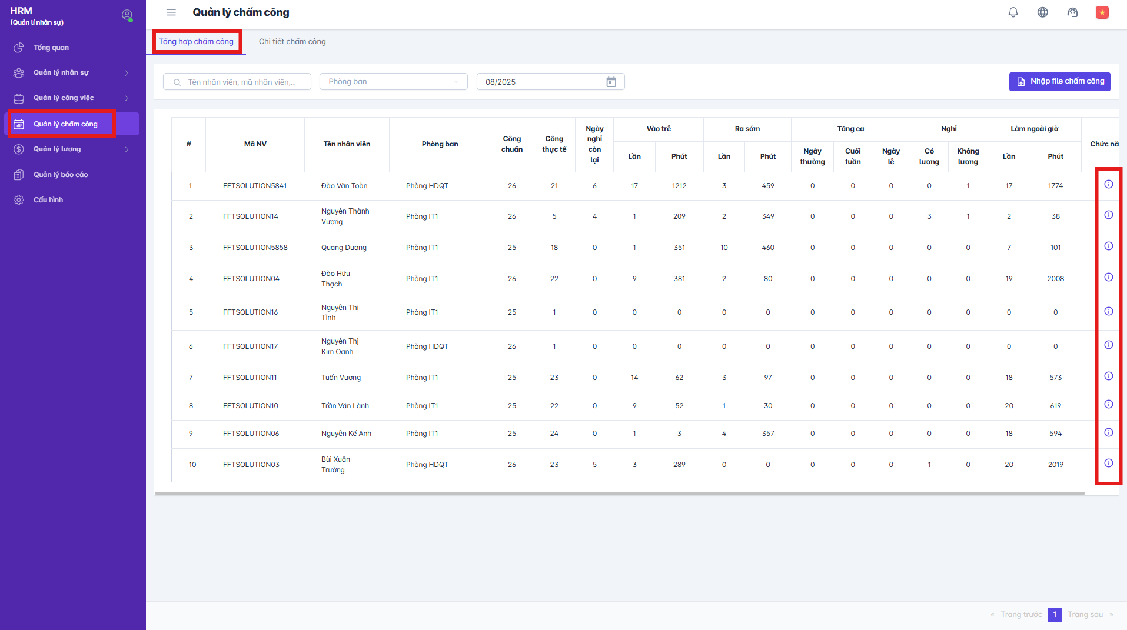This screenshot has width=1127, height=630.
Task: Click the Vietnam flag avatar icon
Action: point(1102,12)
